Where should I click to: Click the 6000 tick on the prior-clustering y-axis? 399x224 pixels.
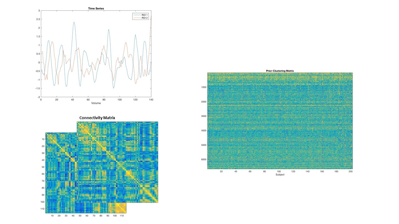pyautogui.click(x=204, y=160)
